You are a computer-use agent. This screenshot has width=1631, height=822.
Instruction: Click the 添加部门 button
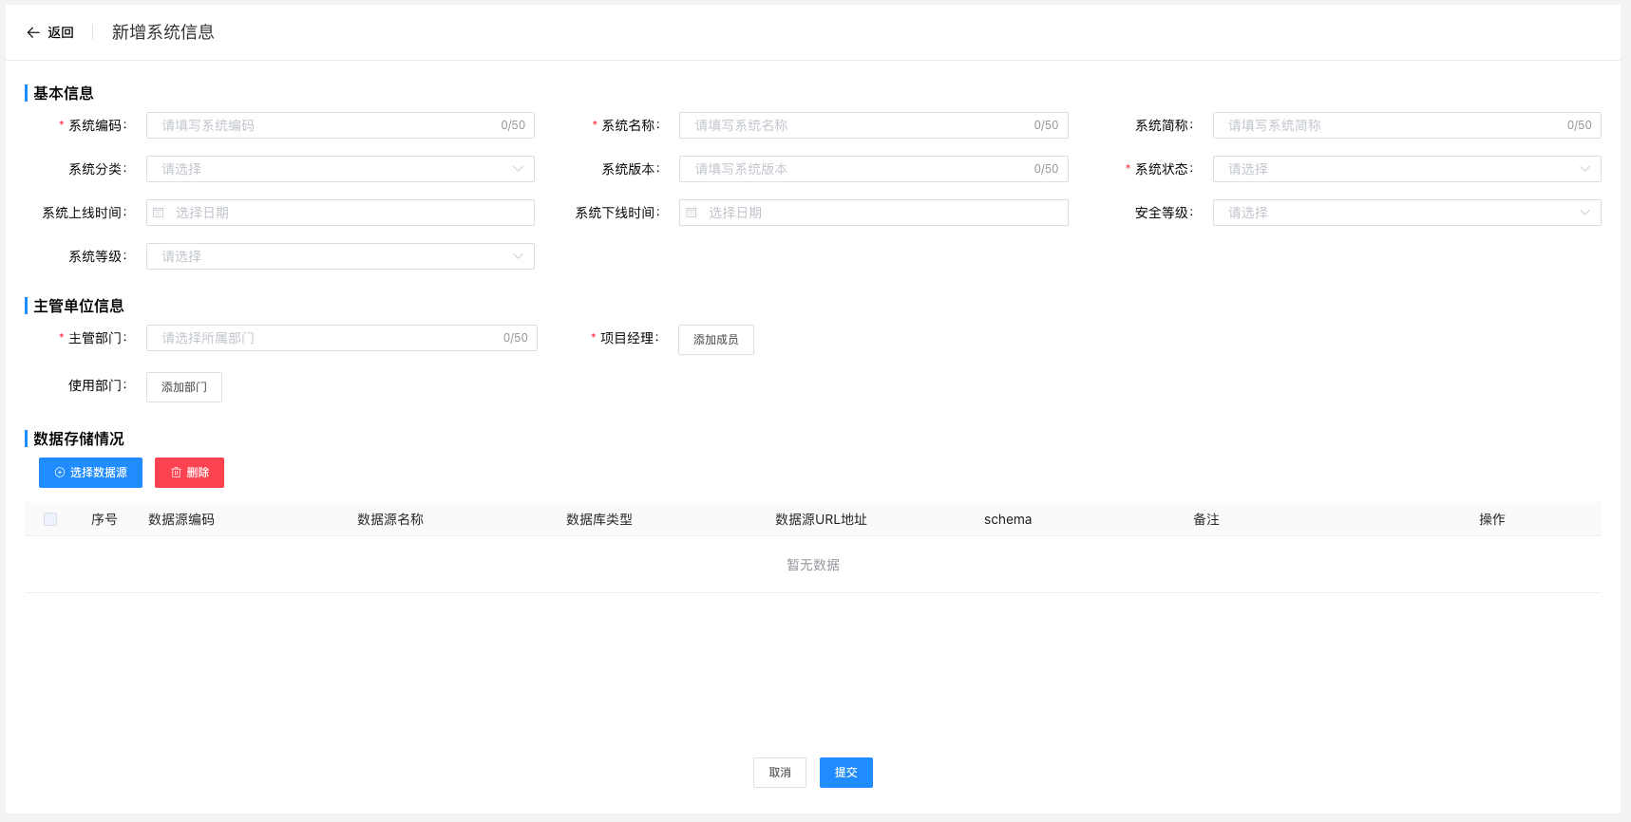coord(183,387)
